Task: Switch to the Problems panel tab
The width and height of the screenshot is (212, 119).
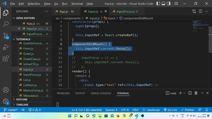Action: tap(63, 93)
